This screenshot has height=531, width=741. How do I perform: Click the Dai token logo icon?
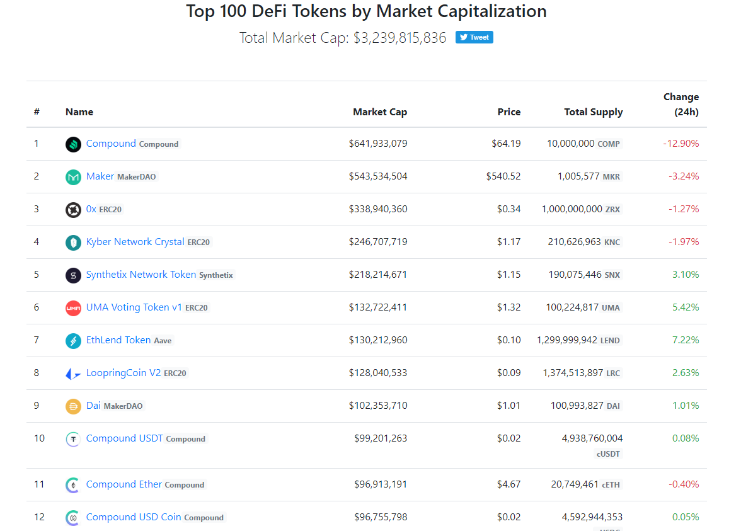(73, 406)
